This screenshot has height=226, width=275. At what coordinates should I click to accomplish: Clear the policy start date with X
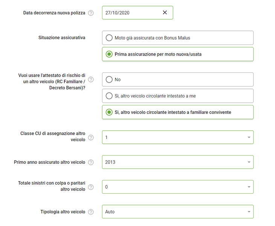pyautogui.click(x=165, y=12)
